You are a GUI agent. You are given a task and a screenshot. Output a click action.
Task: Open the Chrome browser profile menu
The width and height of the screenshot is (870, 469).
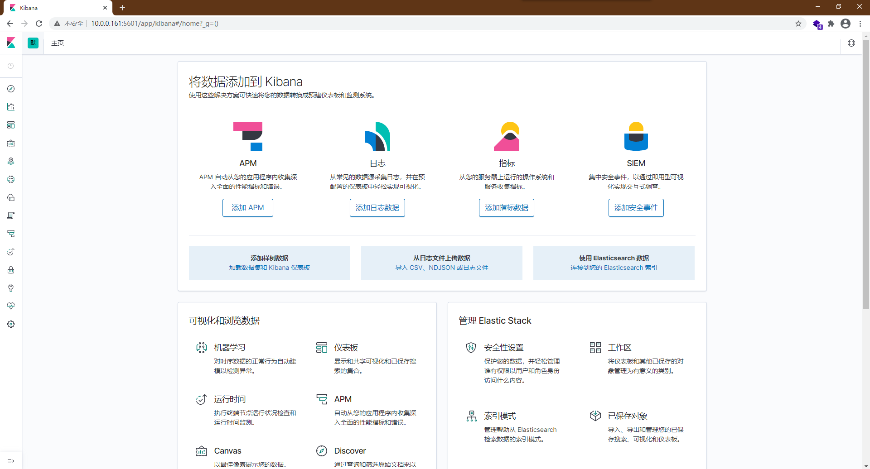[846, 24]
